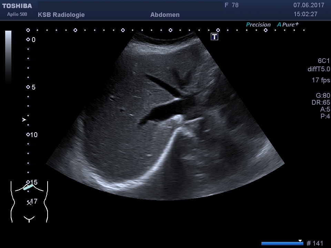Click the probe name '6C1'
Screen dimensions: 331x248
[x=324, y=61]
